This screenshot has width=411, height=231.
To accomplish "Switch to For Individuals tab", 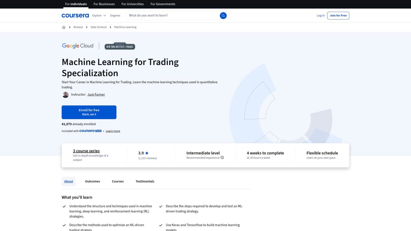I will coord(76,4).
